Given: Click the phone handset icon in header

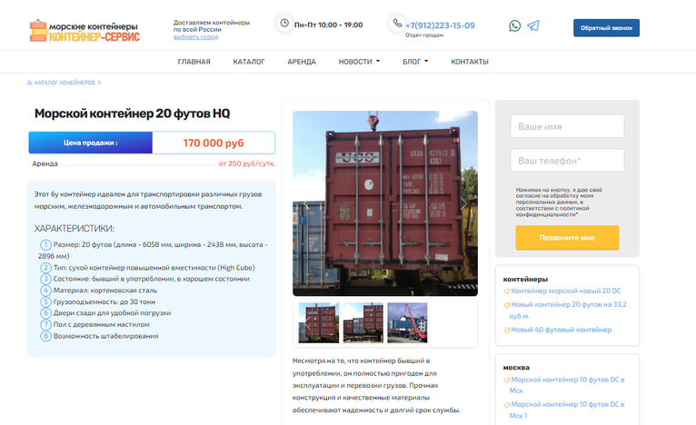Looking at the screenshot, I should coord(397,23).
